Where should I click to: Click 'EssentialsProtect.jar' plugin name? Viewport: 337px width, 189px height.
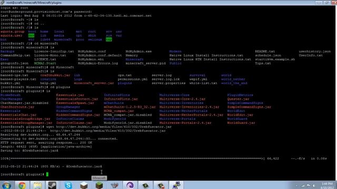(x=77, y=99)
